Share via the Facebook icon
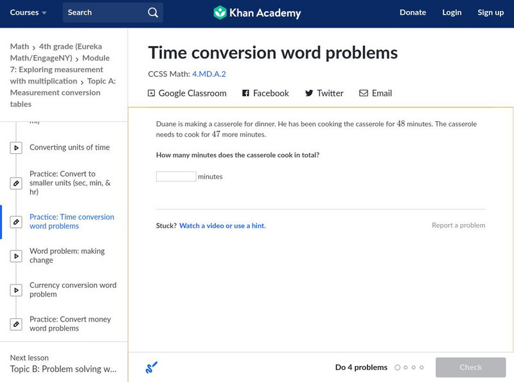 click(x=245, y=93)
